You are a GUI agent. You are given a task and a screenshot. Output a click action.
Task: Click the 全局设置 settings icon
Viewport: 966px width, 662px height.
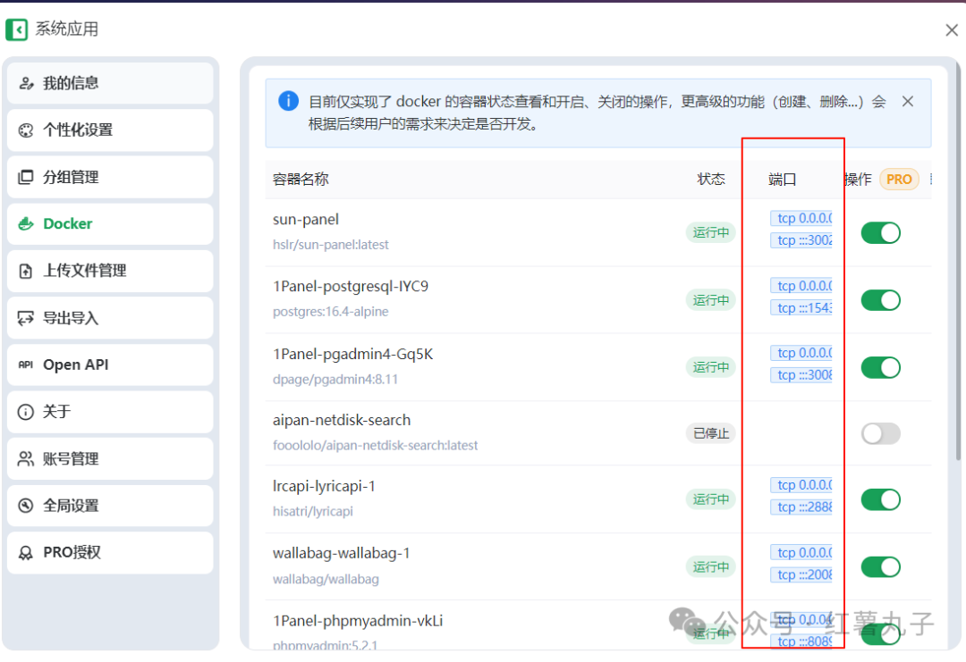coord(26,506)
